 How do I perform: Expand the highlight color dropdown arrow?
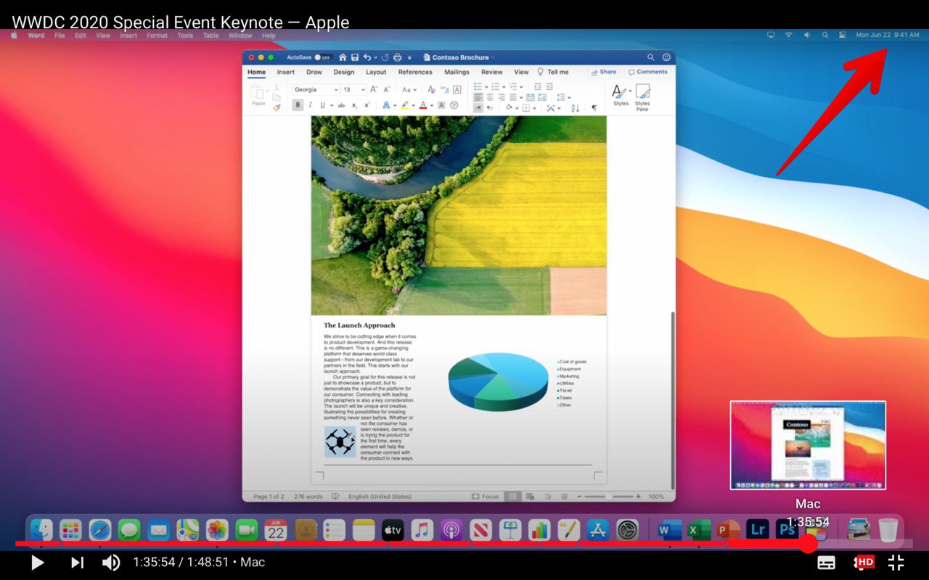(414, 106)
